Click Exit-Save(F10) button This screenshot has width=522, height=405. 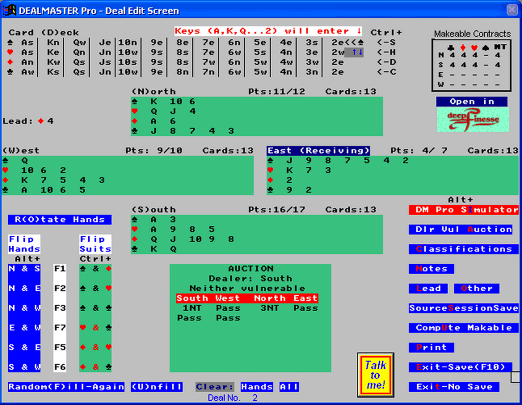point(460,367)
